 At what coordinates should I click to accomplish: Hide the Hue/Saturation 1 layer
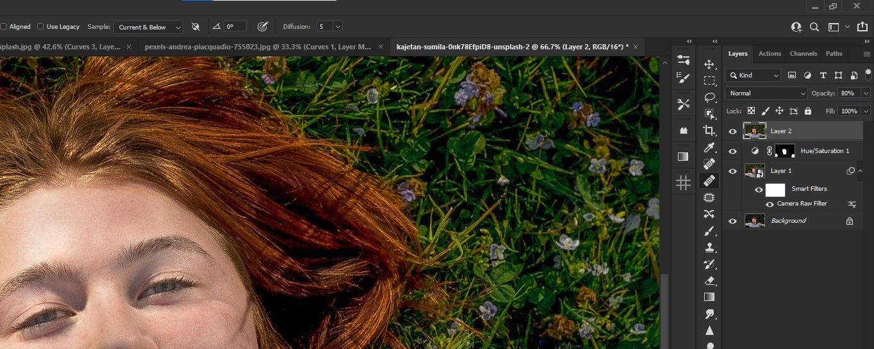[733, 151]
